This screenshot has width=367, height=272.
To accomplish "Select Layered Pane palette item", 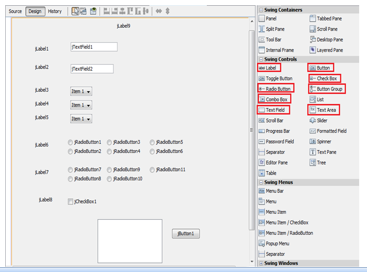I will [x=327, y=50].
